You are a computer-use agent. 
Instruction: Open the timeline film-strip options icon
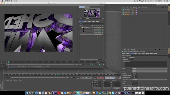pos(120,78)
